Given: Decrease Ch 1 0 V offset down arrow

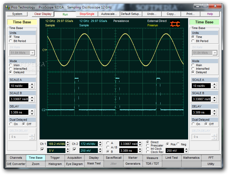Looking at the screenshot, I should [x=68, y=152].
